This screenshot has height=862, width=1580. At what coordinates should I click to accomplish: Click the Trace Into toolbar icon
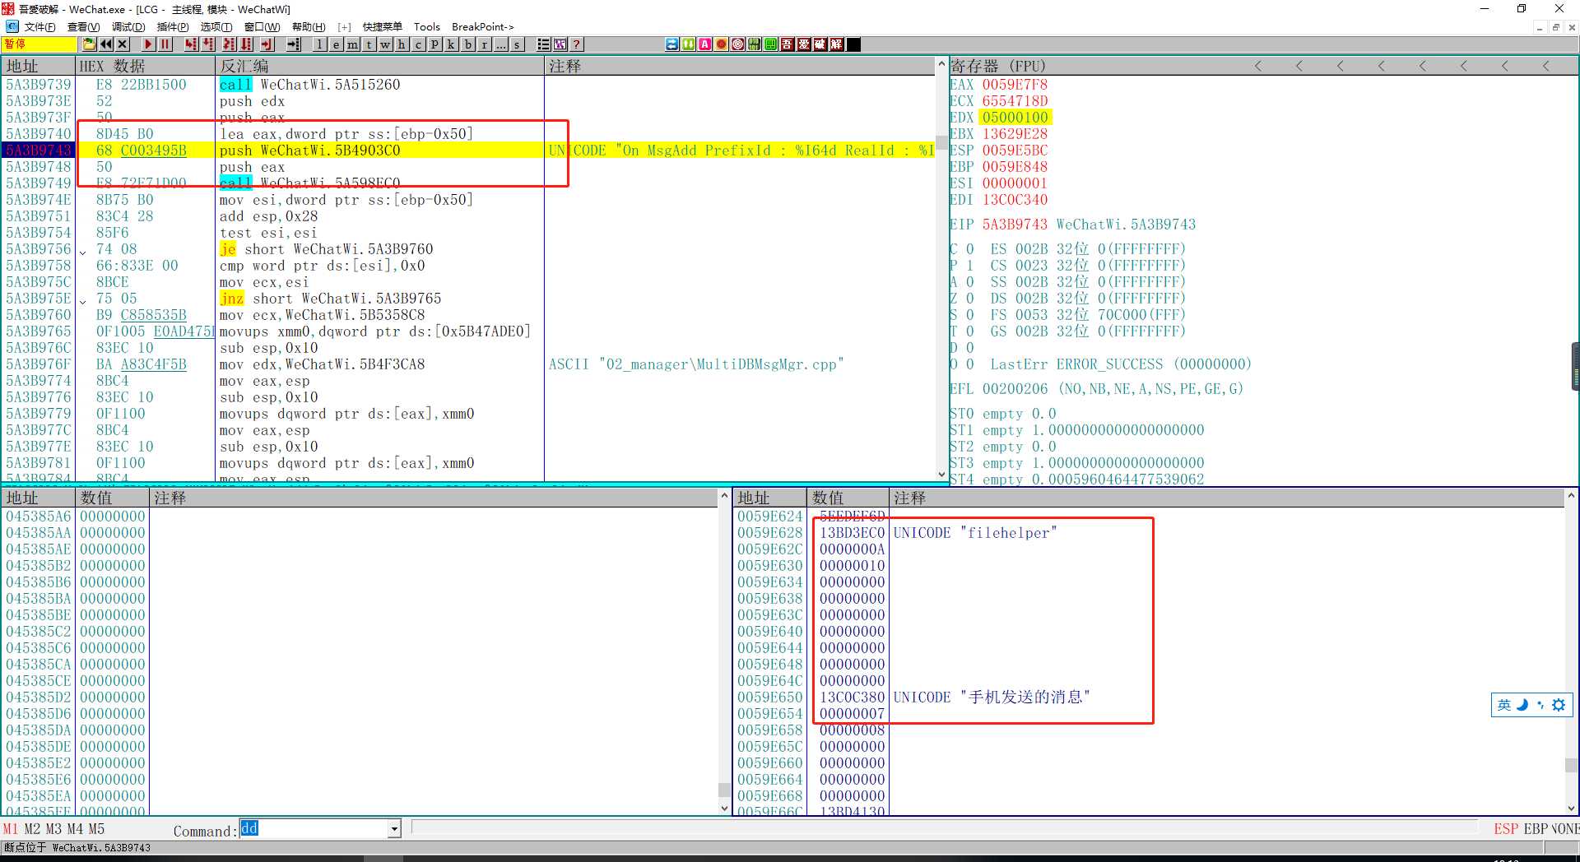tap(229, 44)
